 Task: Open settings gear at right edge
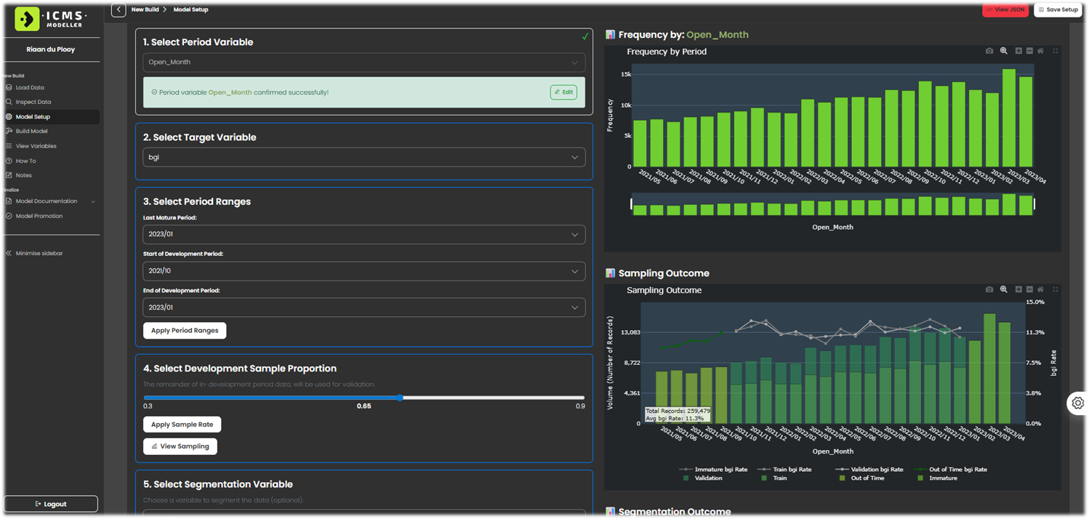point(1077,403)
